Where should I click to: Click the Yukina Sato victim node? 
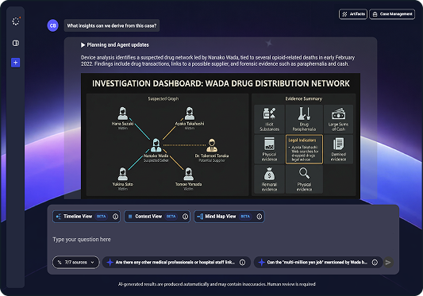tap(123, 179)
